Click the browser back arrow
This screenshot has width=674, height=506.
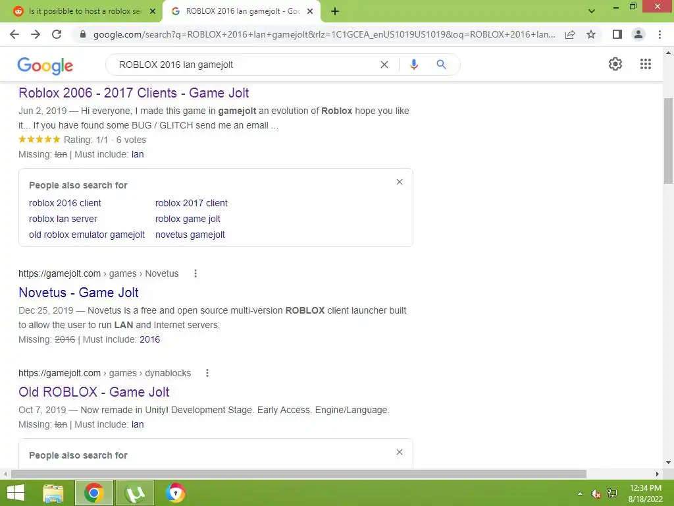[14, 34]
